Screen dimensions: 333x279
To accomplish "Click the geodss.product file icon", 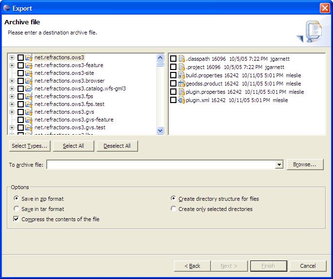I will (x=182, y=84).
